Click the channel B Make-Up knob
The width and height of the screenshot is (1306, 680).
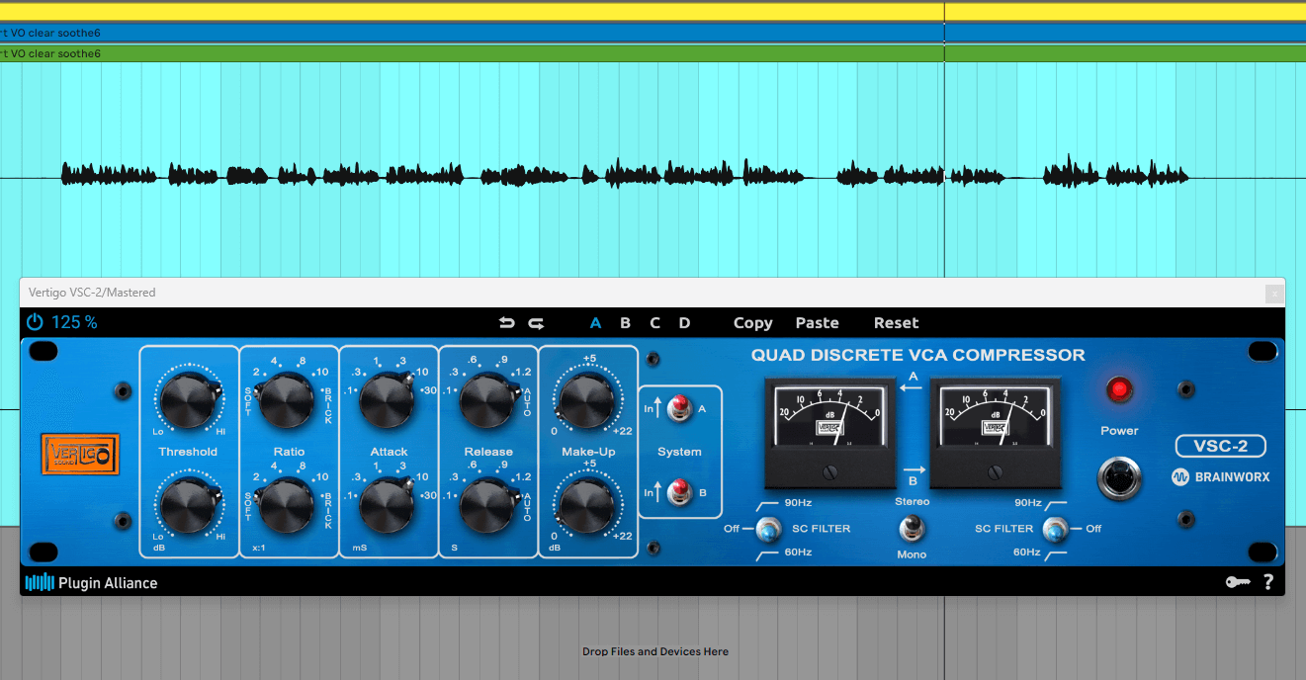point(588,504)
